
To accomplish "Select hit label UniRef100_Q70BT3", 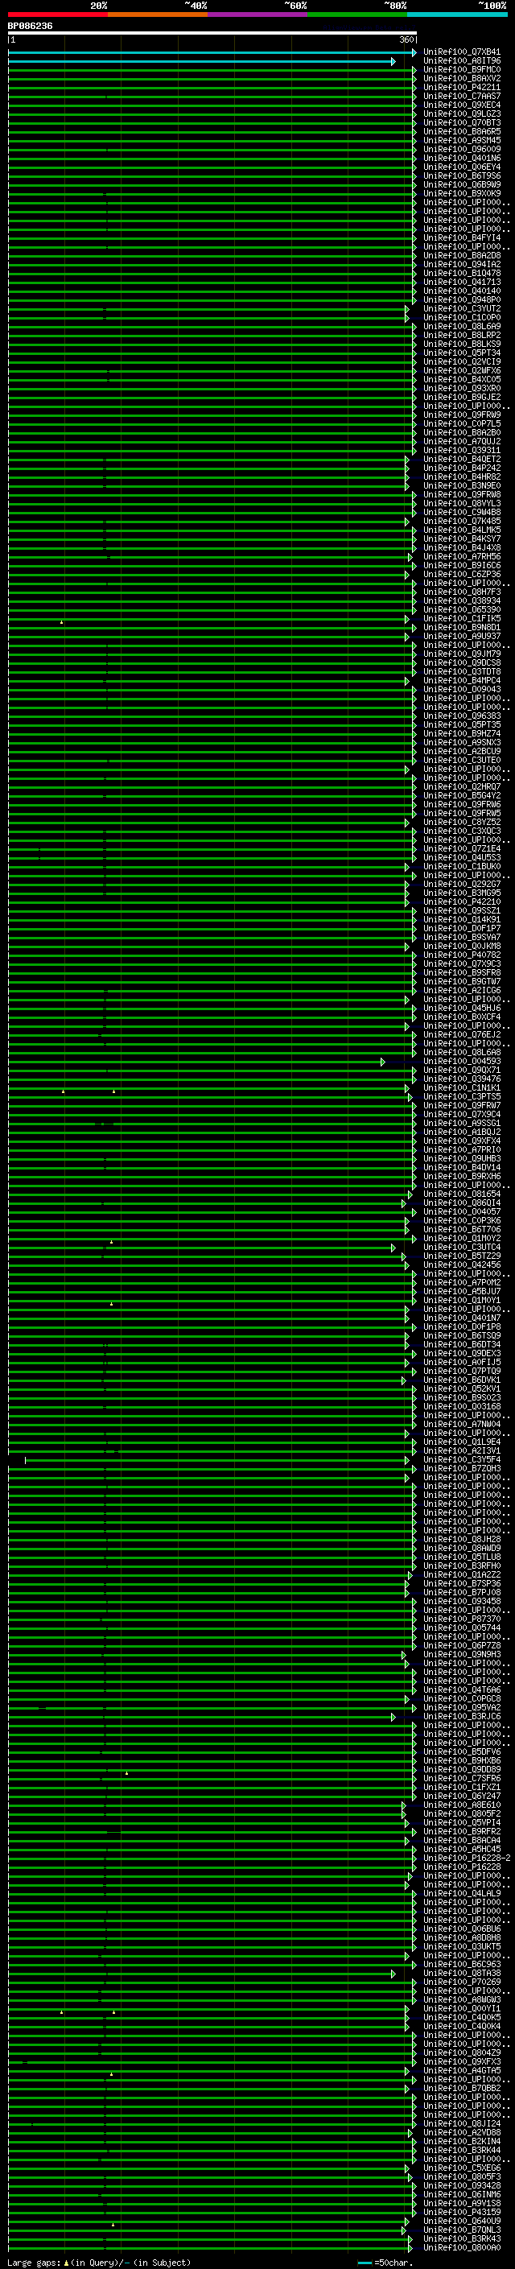I will (x=462, y=122).
